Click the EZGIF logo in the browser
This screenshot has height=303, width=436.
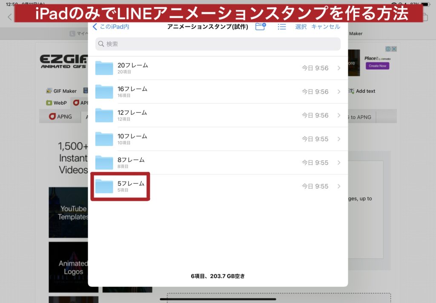coord(64,61)
